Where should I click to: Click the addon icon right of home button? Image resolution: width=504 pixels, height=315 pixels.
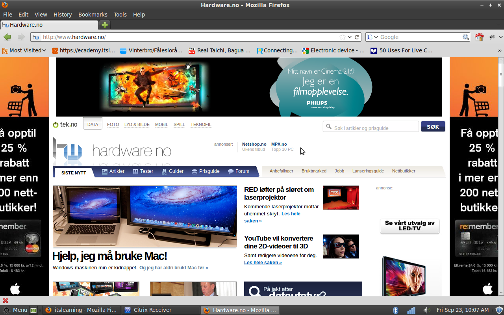tap(492, 37)
